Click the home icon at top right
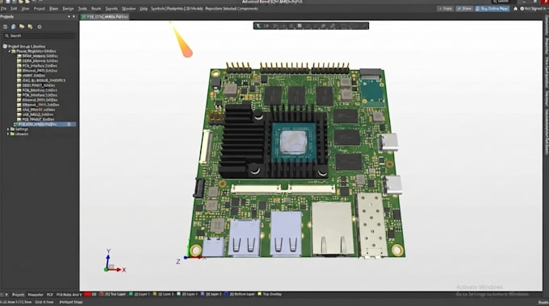The height and width of the screenshot is (306, 549). click(515, 9)
